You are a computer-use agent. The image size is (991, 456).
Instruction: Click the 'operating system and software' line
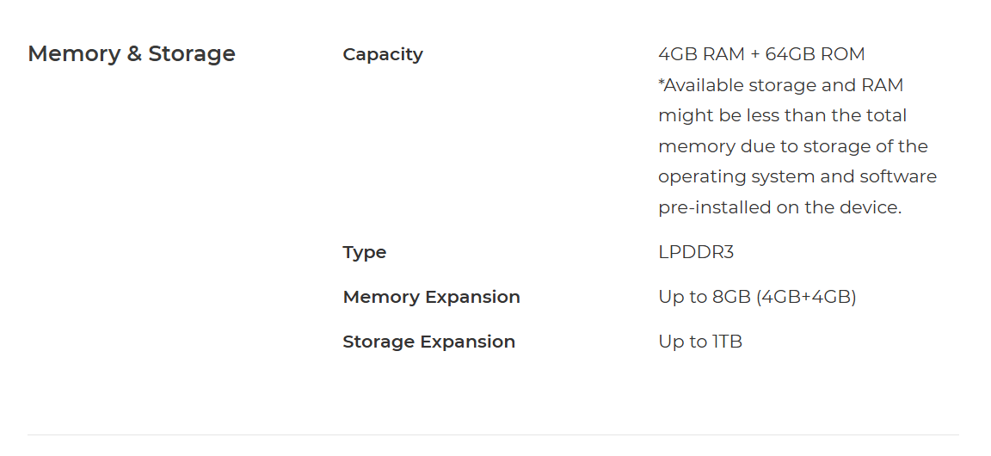[x=797, y=177]
